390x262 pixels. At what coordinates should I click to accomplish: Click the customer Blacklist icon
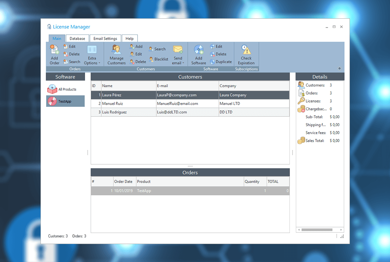click(151, 59)
